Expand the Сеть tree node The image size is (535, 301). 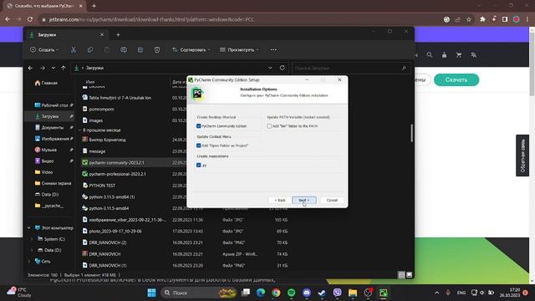(x=29, y=261)
